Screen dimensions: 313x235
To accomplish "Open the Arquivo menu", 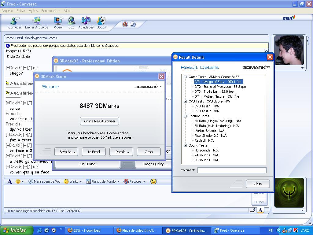I will (7, 11).
